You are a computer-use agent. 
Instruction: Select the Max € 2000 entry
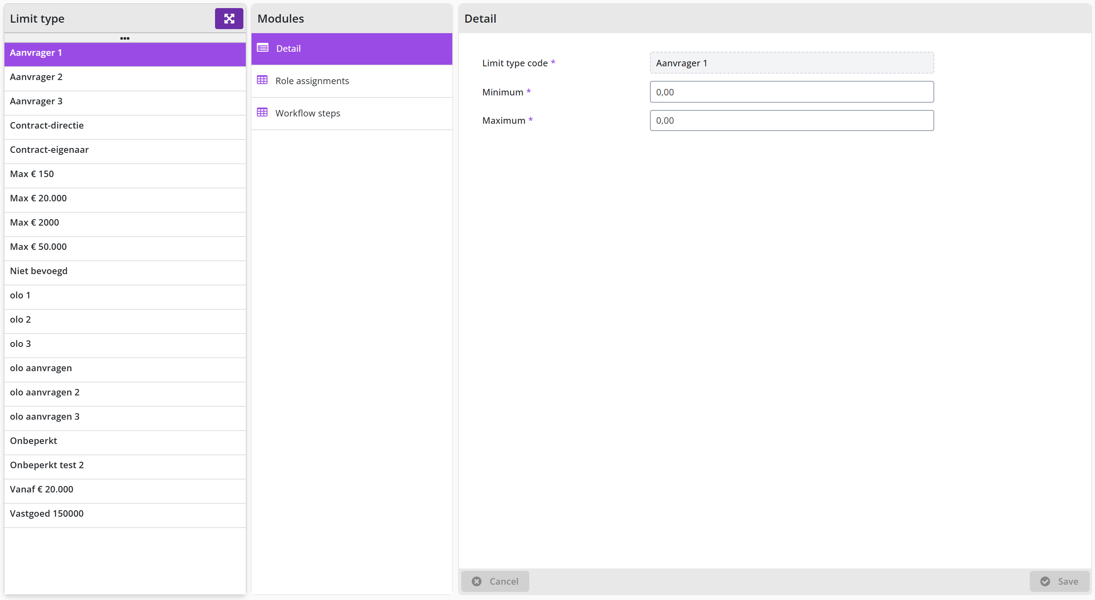pos(125,224)
